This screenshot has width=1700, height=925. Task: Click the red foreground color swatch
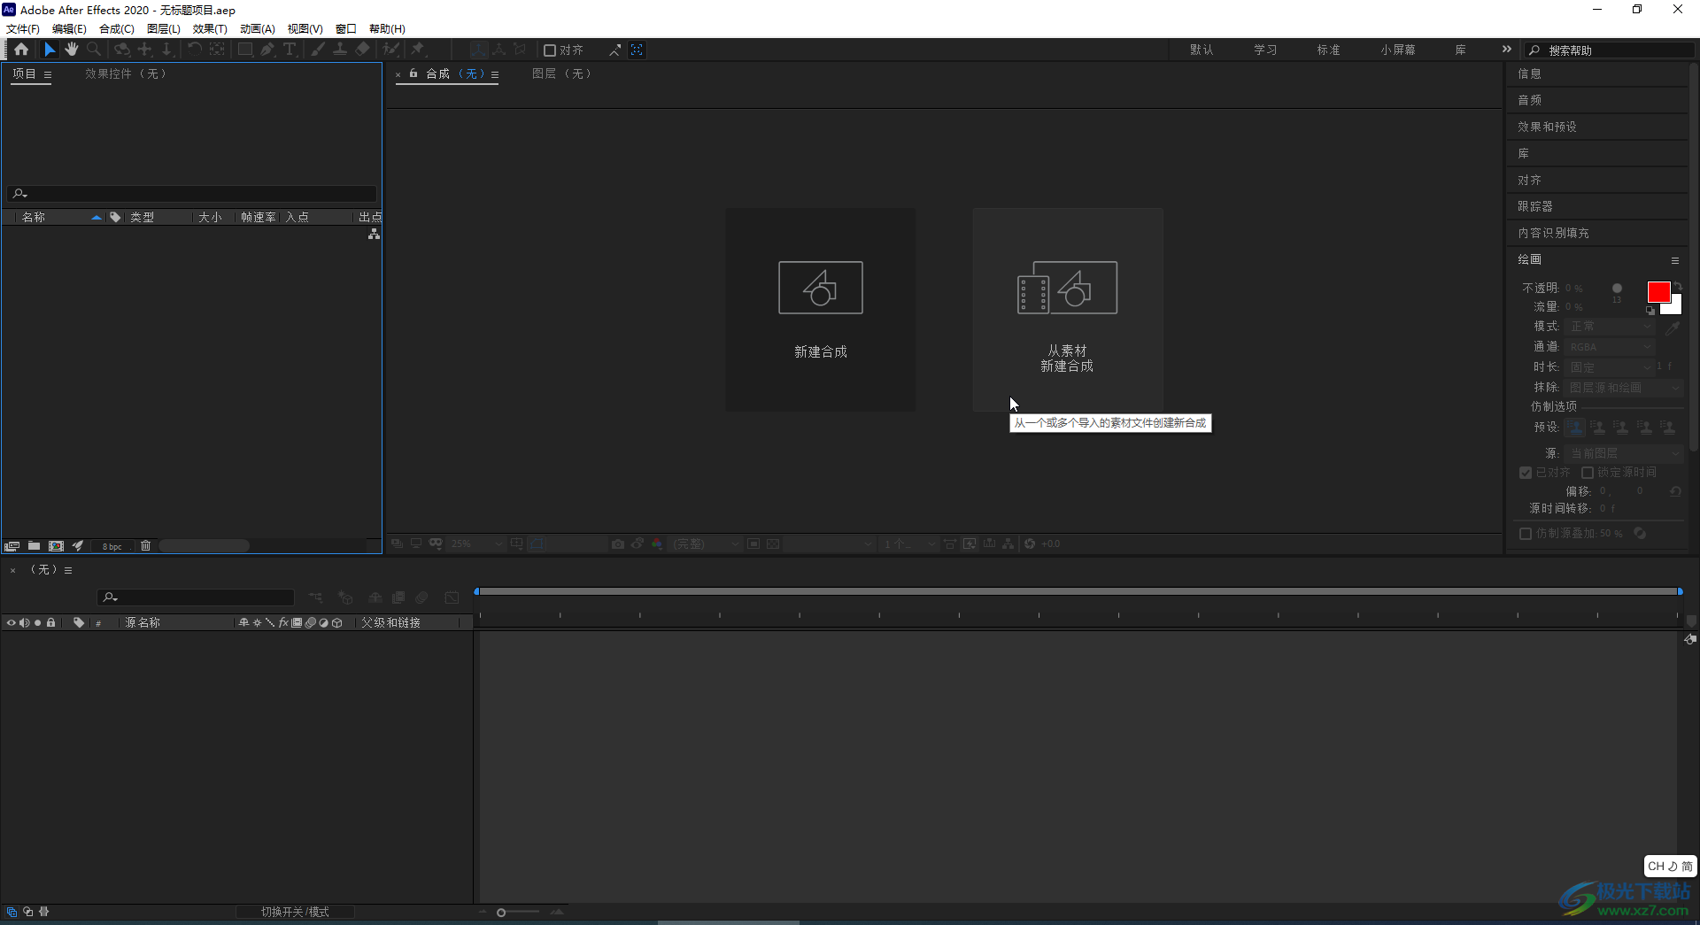[1658, 292]
